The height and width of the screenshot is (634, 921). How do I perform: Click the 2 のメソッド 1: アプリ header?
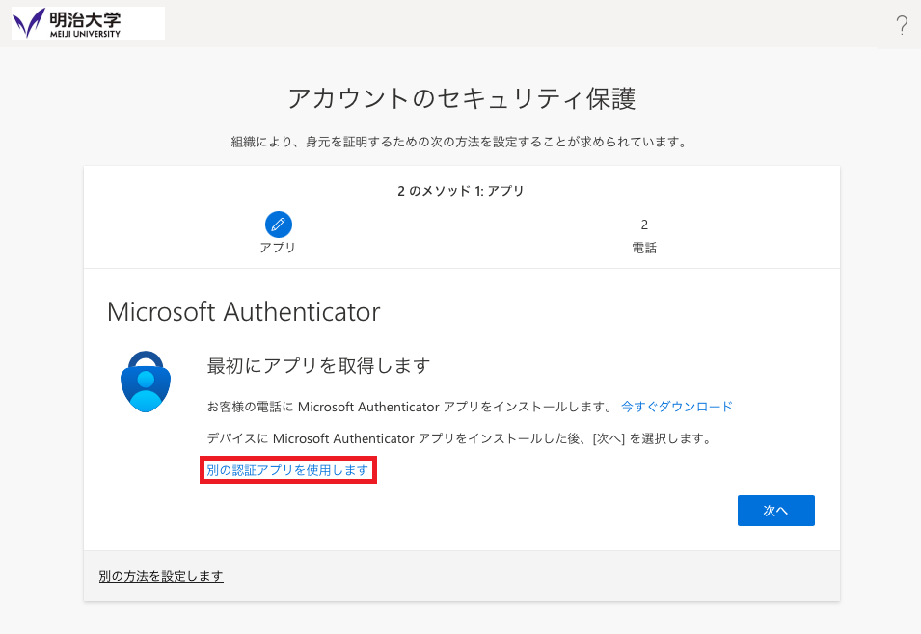(461, 191)
